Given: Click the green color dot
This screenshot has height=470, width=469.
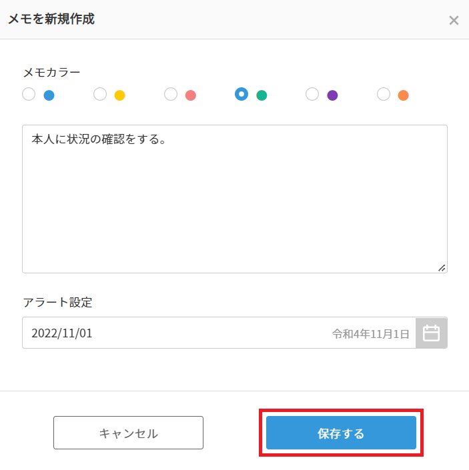Looking at the screenshot, I should pos(262,95).
